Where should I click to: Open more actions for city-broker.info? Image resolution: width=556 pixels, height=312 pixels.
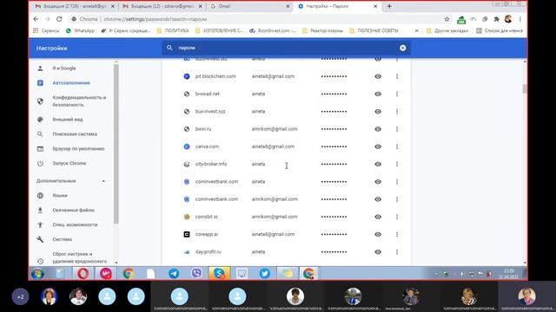(x=397, y=164)
